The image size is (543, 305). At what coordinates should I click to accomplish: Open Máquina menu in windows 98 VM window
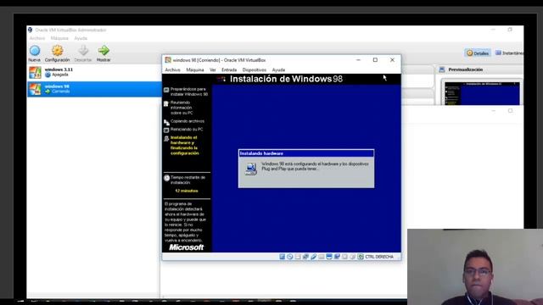pyautogui.click(x=195, y=69)
